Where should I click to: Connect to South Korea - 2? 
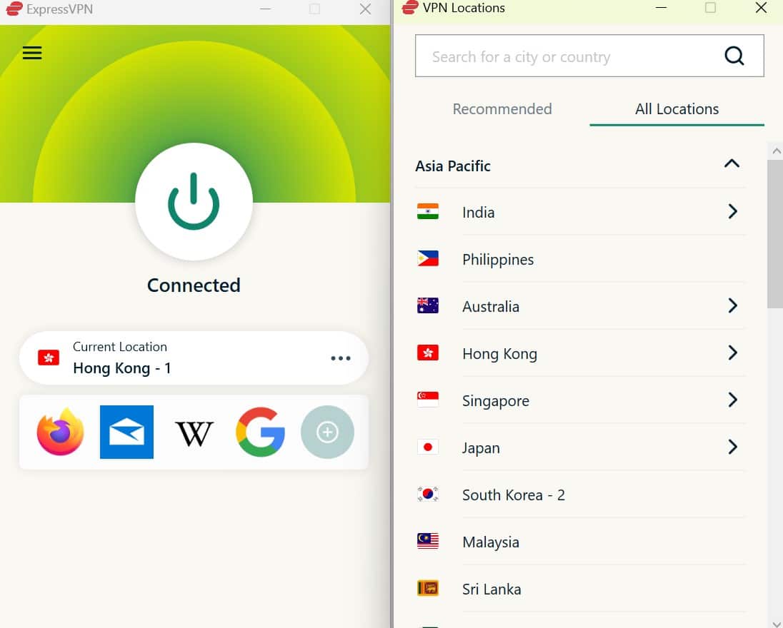[580, 495]
